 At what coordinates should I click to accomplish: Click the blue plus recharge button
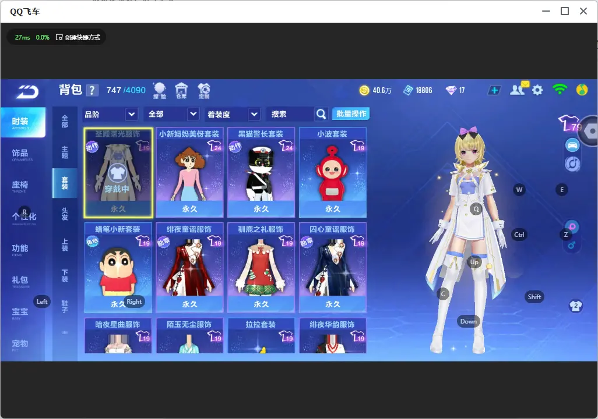point(494,90)
